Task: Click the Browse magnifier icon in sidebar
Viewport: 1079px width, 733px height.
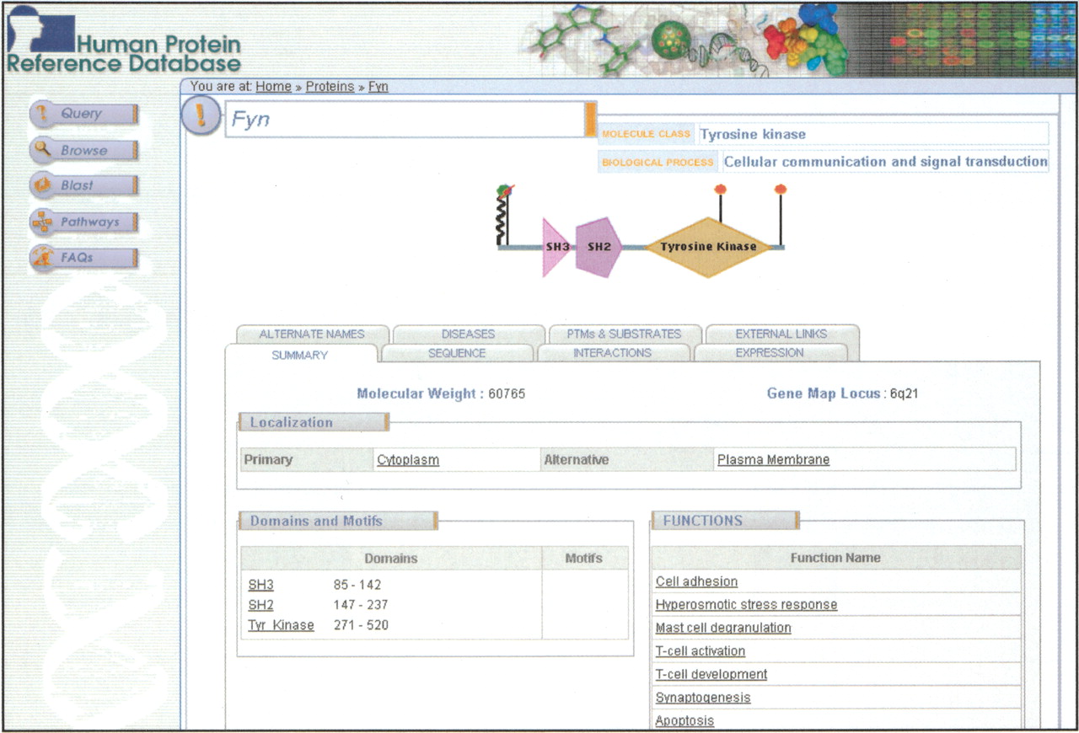Action: (42, 150)
